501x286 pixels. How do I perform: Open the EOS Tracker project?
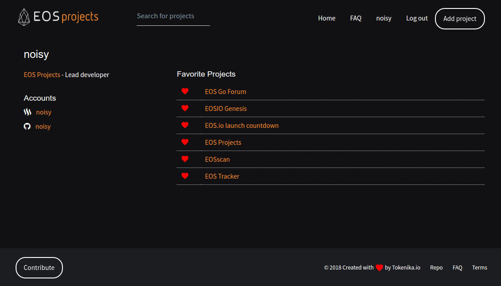tap(222, 176)
